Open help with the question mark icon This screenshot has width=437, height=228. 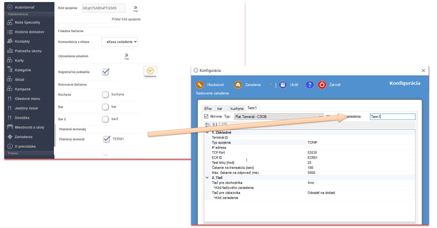(310, 85)
